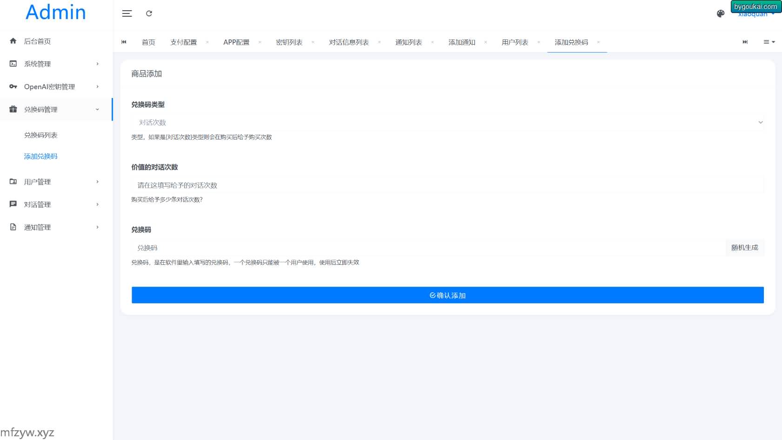Open 兑换码列表 in the sidebar
The image size is (782, 440).
(x=41, y=135)
